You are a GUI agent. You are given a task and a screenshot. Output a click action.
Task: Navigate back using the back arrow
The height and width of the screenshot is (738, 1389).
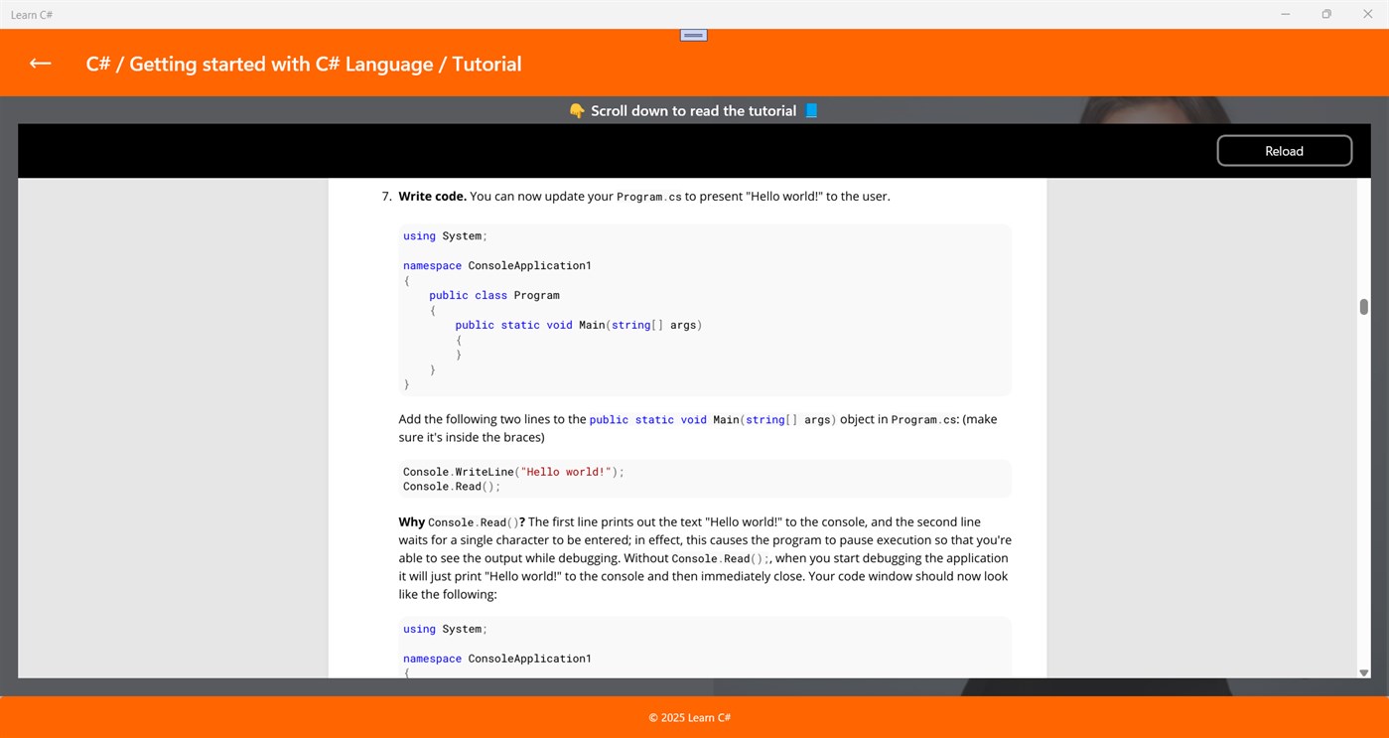(39, 63)
